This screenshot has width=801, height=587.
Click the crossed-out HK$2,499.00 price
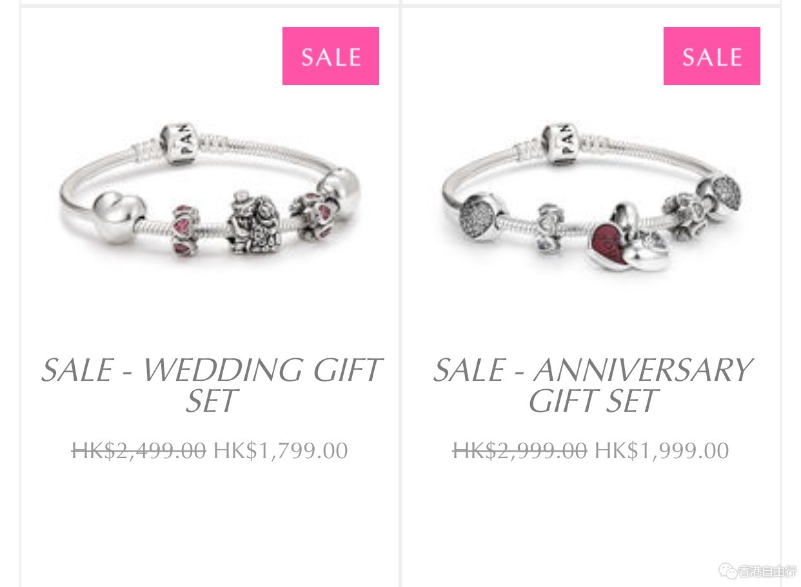coord(139,450)
